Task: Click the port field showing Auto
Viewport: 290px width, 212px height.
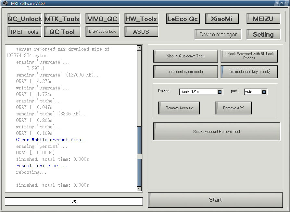Action: point(256,92)
